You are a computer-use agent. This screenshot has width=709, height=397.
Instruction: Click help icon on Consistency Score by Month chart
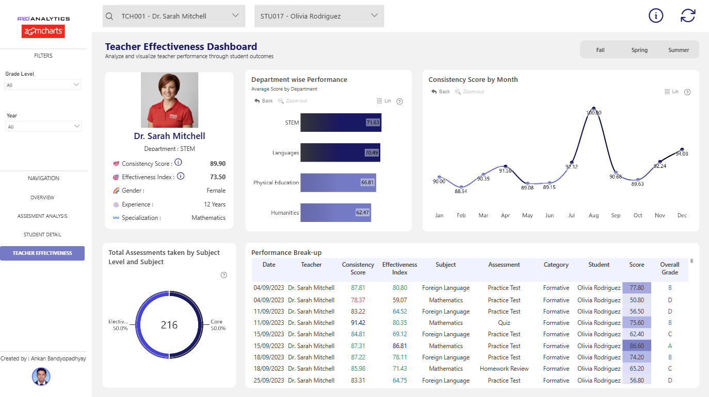pyautogui.click(x=687, y=92)
